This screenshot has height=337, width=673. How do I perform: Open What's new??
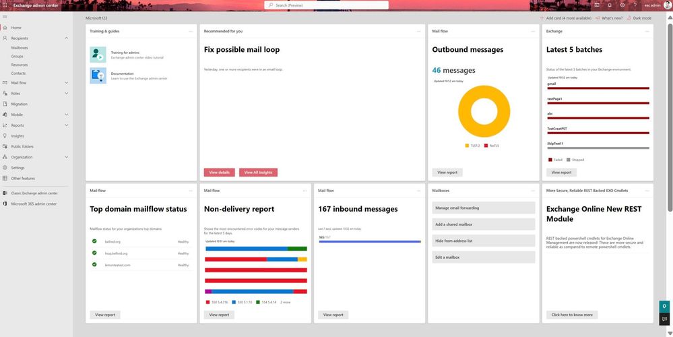coord(609,18)
